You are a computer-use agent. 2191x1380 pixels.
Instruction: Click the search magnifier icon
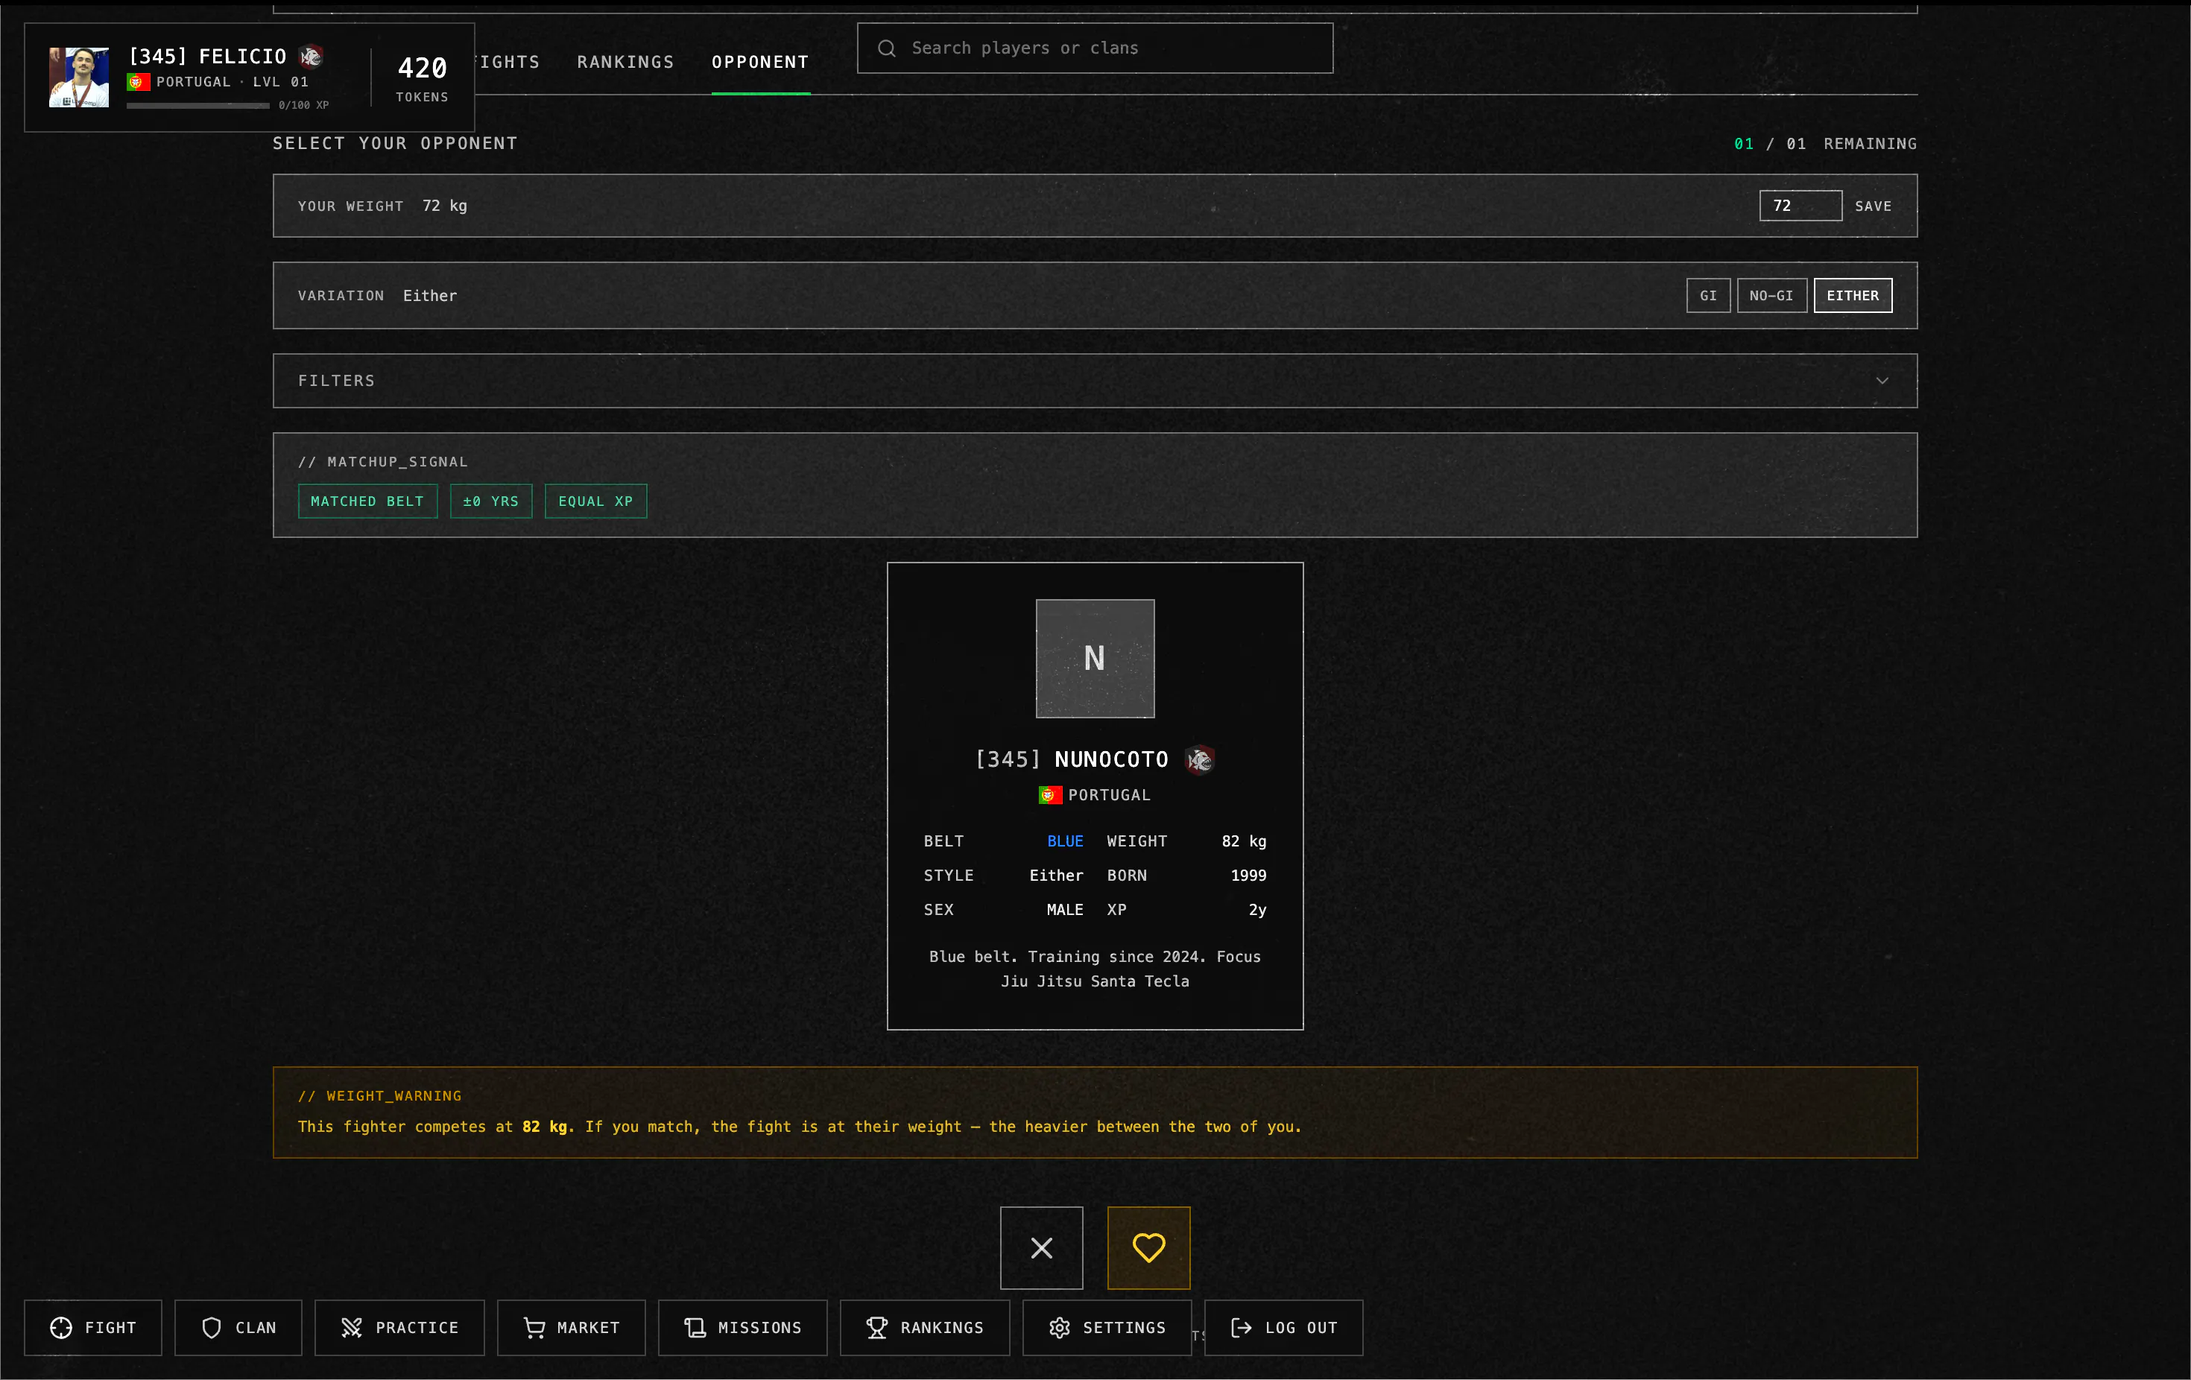pyautogui.click(x=887, y=48)
